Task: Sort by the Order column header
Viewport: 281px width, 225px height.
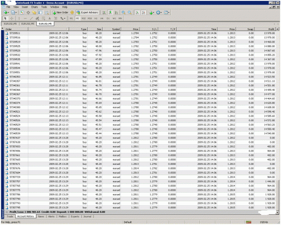Action: point(16,29)
